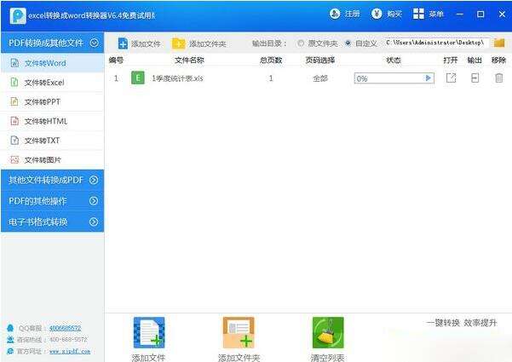Click the large 添加文件 icon at bottom
Screen dimensions: 512x362
149,333
